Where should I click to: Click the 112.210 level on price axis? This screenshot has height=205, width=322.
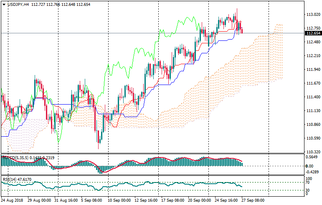[x=313, y=56]
